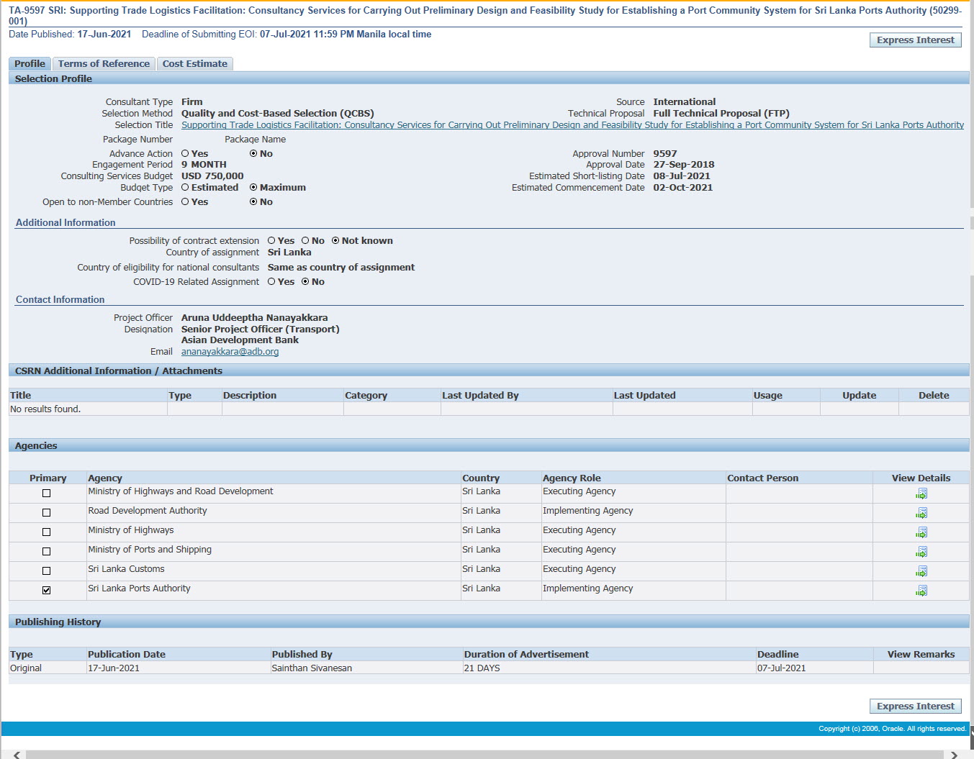Click top Express Interest button

916,40
